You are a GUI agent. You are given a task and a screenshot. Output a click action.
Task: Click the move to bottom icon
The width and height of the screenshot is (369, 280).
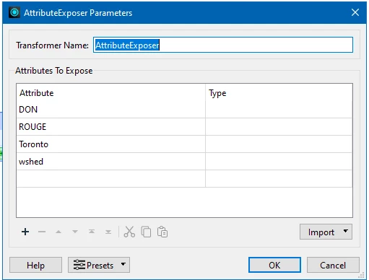[x=108, y=232]
